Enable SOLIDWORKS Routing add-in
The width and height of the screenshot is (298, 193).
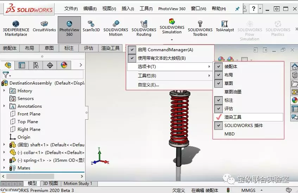(x=144, y=29)
